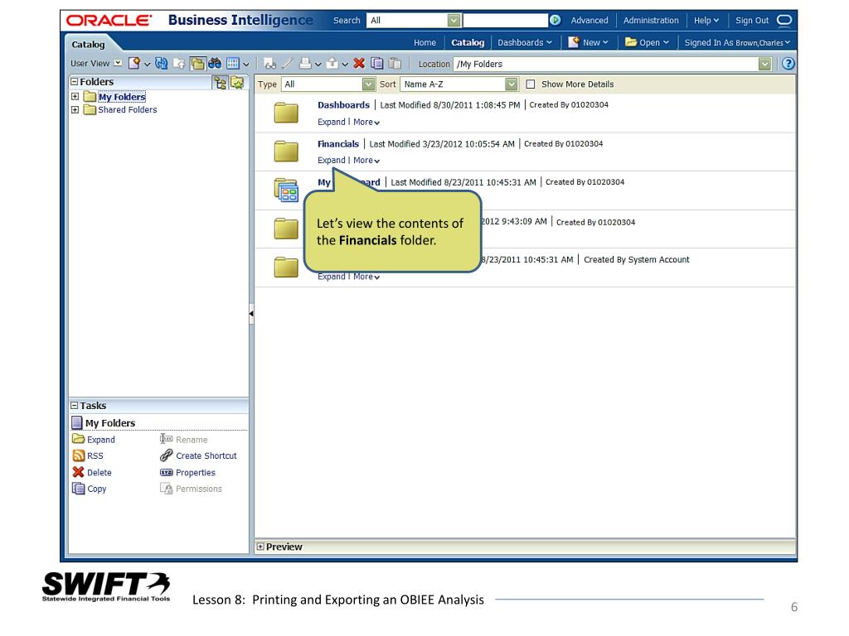
Task: Open the blue Help question mark icon
Action: coord(788,64)
